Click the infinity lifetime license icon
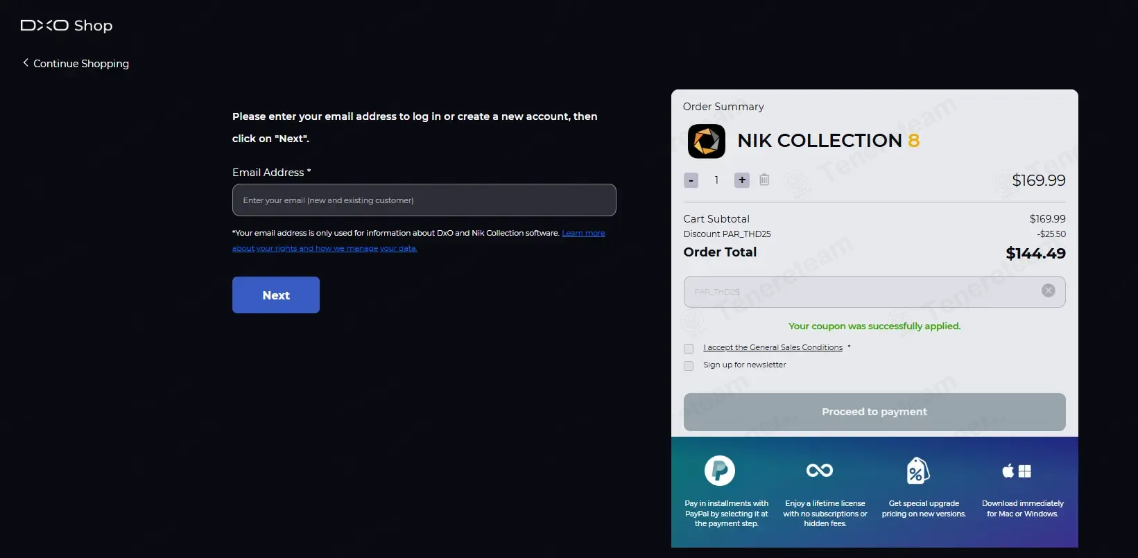This screenshot has height=558, width=1138. click(x=819, y=471)
